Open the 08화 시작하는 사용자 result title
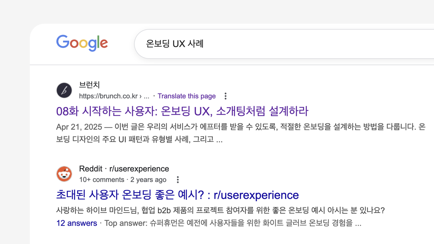 [182, 111]
